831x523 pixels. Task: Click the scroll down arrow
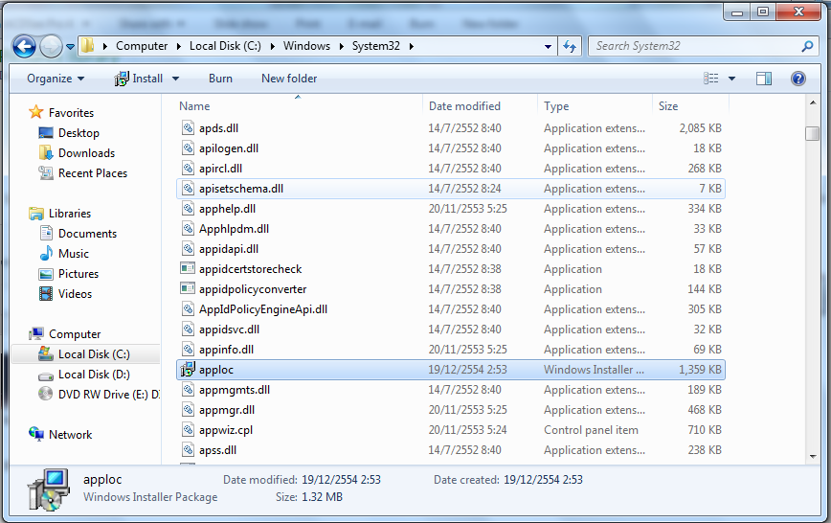point(813,456)
